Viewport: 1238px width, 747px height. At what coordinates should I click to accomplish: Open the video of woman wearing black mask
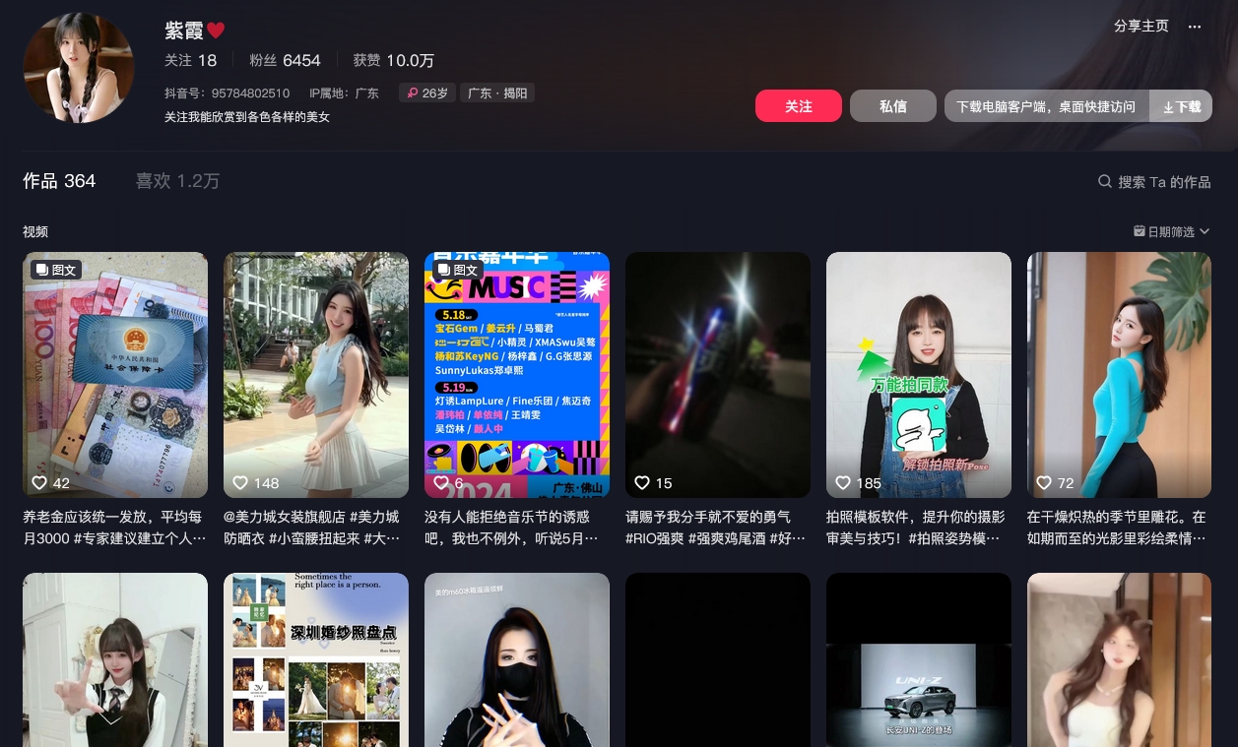click(x=517, y=659)
